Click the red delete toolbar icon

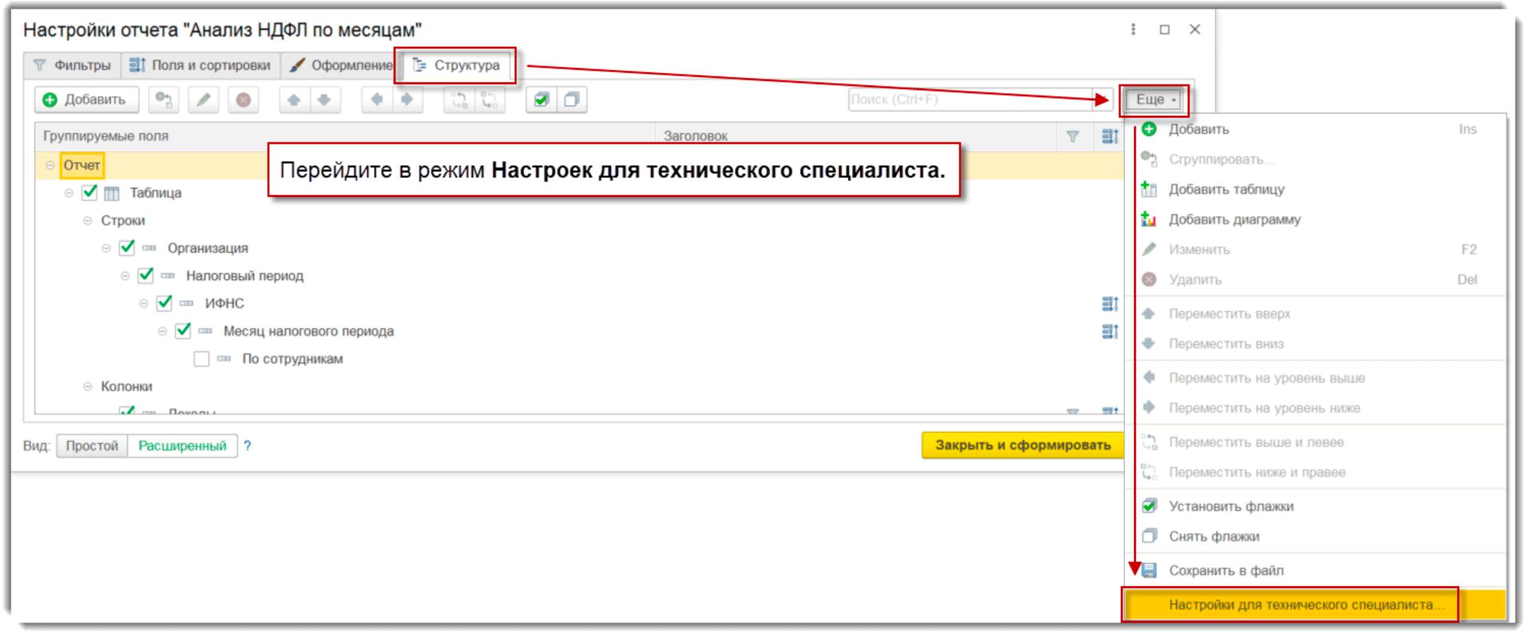tap(243, 100)
